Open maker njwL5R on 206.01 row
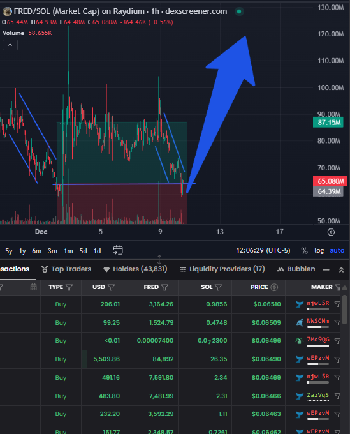The height and width of the screenshot is (434, 350). 318,303
